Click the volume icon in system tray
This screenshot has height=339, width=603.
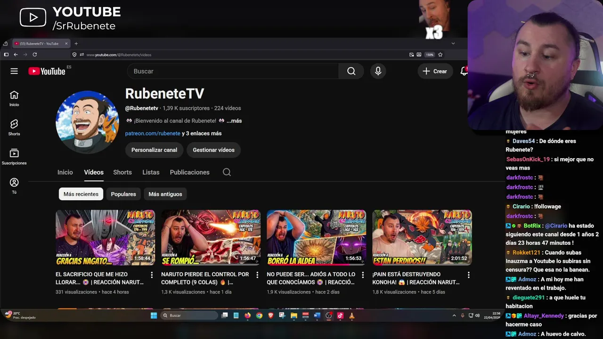477,315
